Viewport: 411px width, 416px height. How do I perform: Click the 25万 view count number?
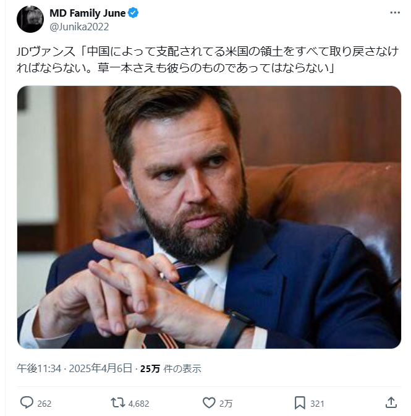point(150,368)
